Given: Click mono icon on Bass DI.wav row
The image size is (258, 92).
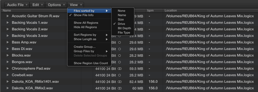Looking at the screenshot, I should point(120,49).
